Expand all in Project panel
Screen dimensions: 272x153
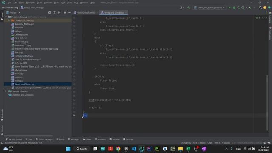tap(54, 13)
